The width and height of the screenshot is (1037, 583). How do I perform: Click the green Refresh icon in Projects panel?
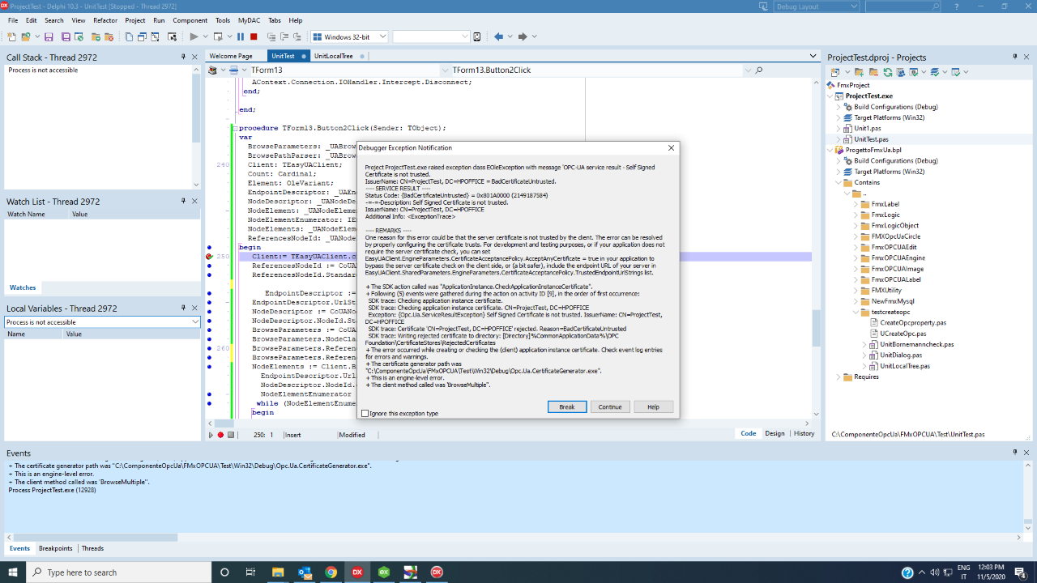887,72
